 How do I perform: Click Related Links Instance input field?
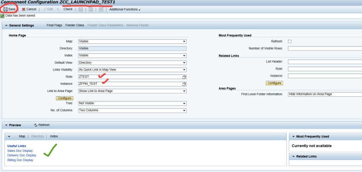coord(325,76)
